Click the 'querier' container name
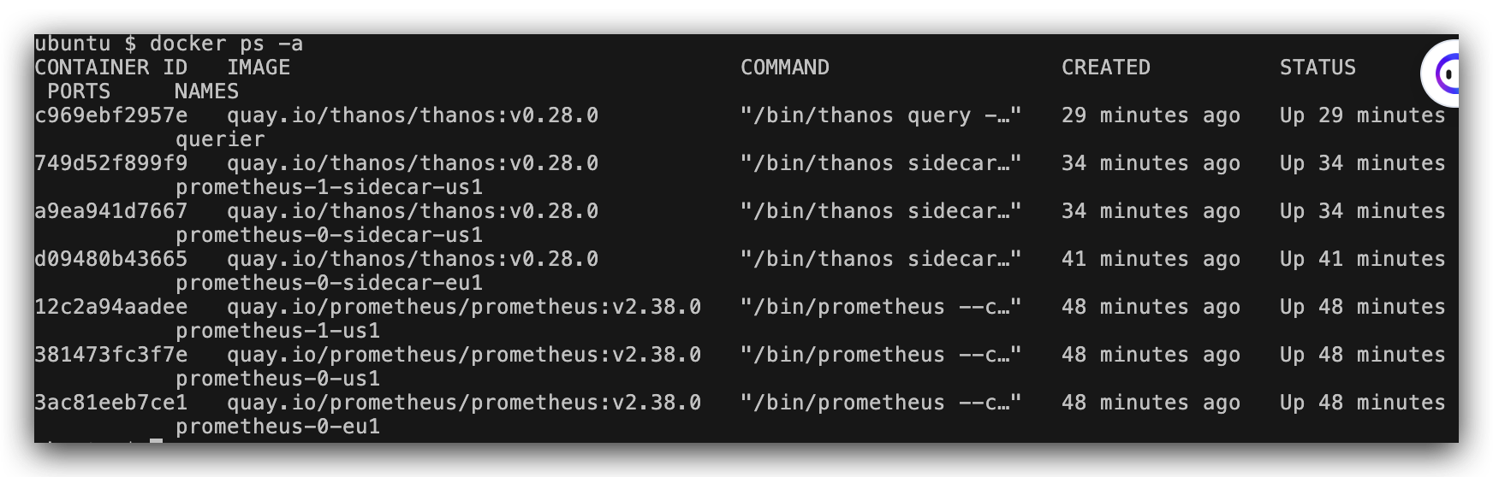This screenshot has height=477, width=1493. (x=220, y=139)
